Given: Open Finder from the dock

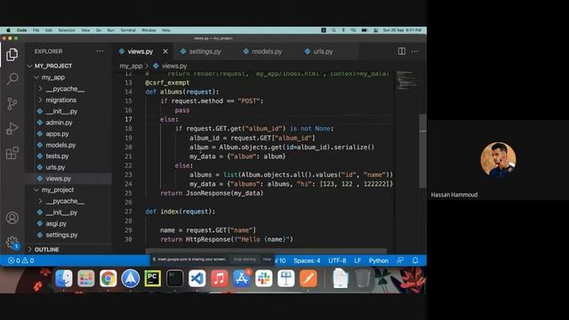Looking at the screenshot, I should pos(63,278).
